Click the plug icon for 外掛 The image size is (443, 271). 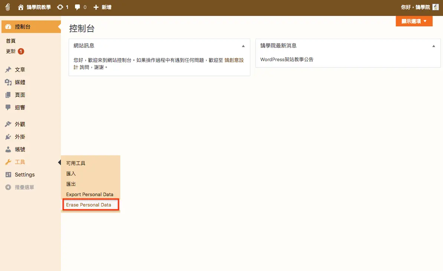click(x=8, y=137)
